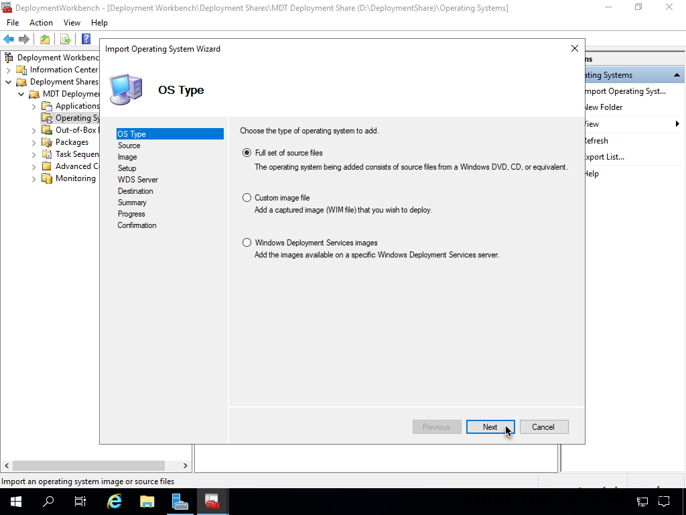Collapse the MDT Deployment Share node
Image resolution: width=686 pixels, height=515 pixels.
click(x=21, y=94)
